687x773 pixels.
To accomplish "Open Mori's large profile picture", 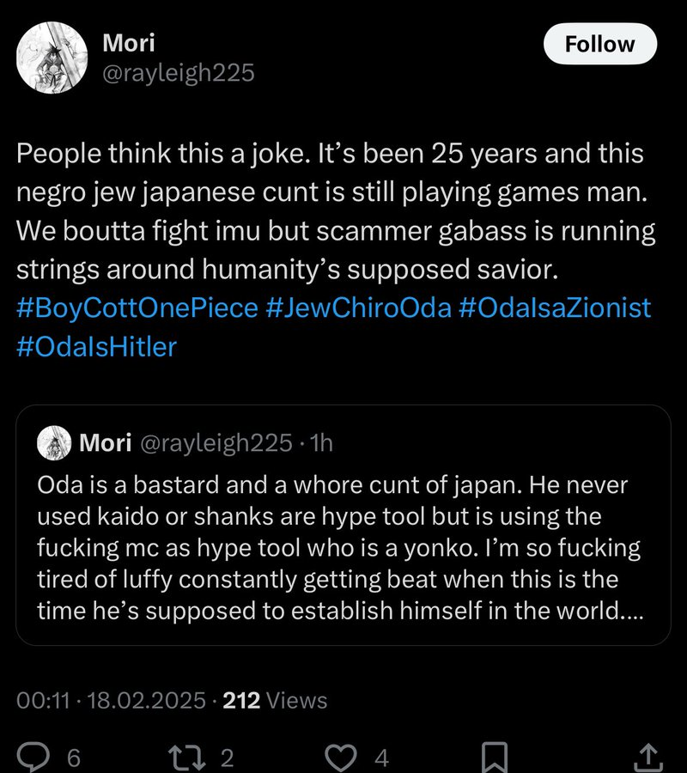I will point(52,57).
